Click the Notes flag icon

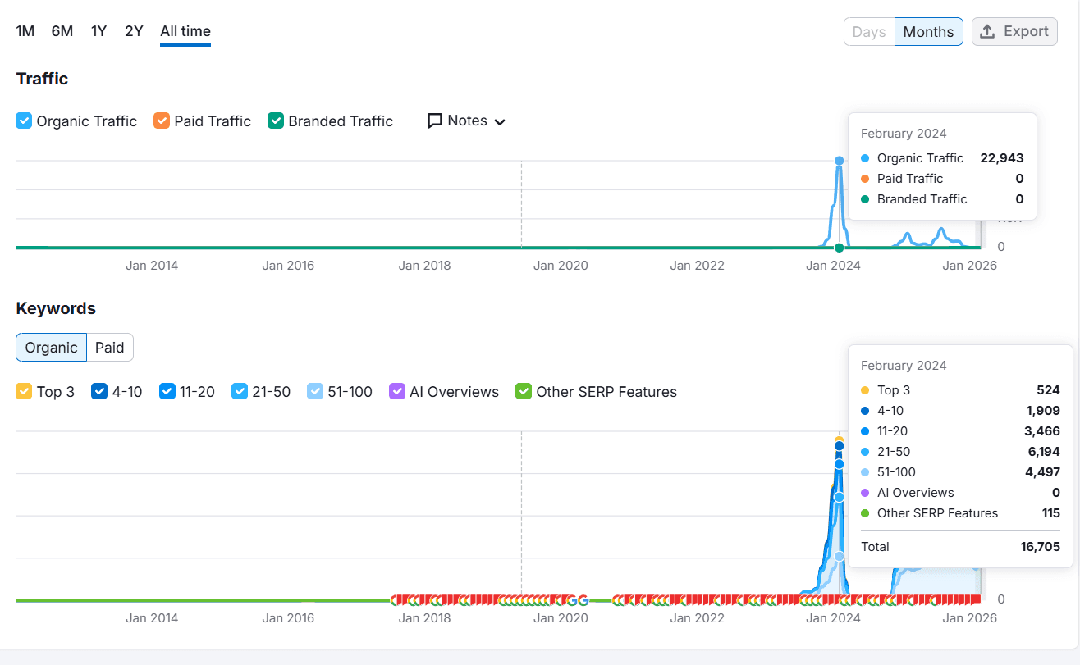(x=435, y=121)
